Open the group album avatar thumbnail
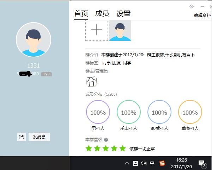The image size is (212, 170). [120, 31]
